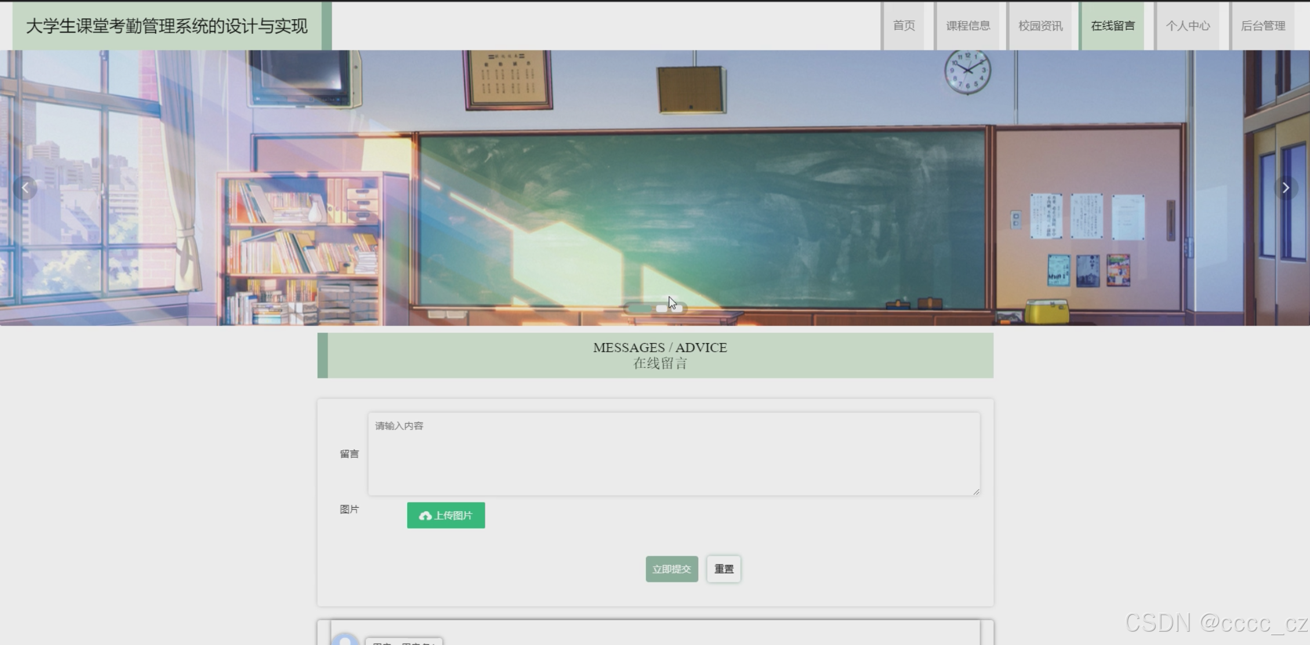Image resolution: width=1310 pixels, height=645 pixels.
Task: Select the 在线留言 navigation tab
Action: click(x=1112, y=26)
